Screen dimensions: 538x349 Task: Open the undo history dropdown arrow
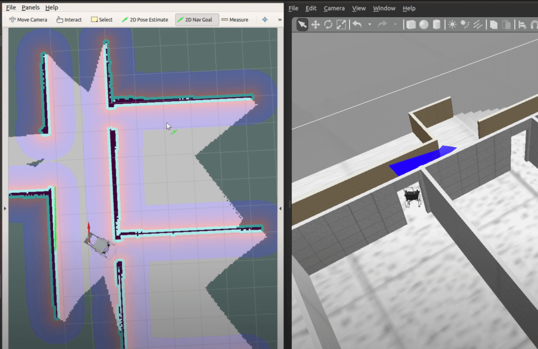coord(370,24)
